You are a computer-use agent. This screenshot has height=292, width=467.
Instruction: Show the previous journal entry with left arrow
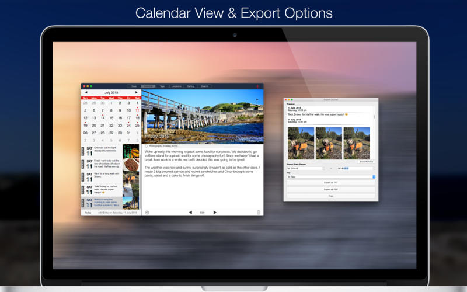[x=190, y=213]
